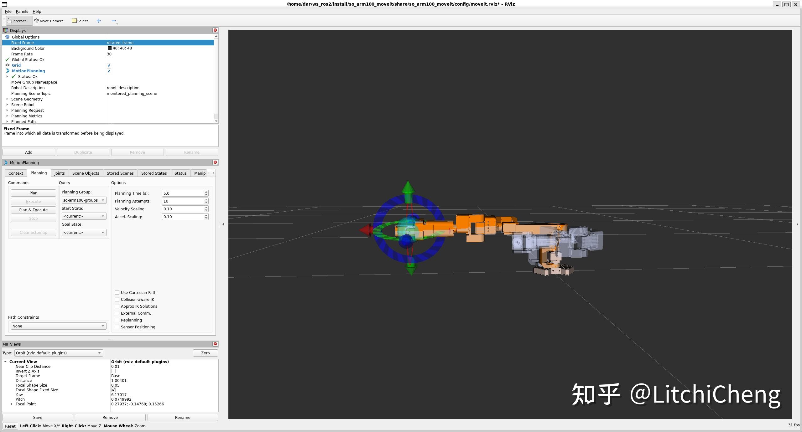
Task: Click the minus remove-tool icon
Action: [114, 21]
